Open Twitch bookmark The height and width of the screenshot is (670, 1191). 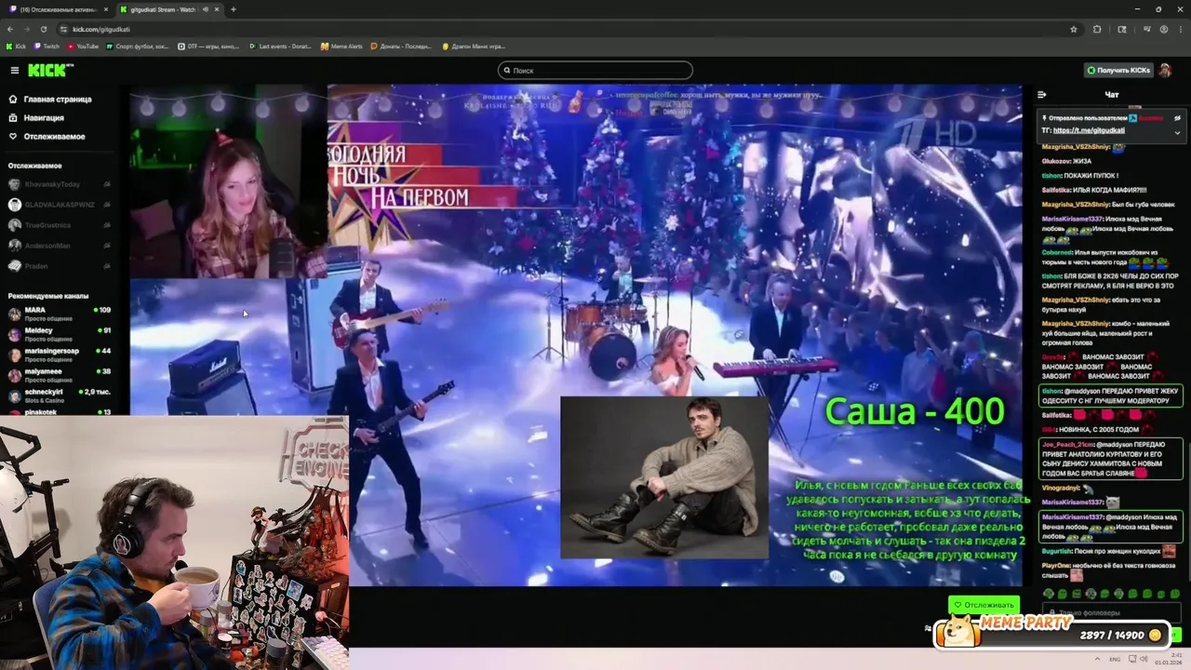tap(47, 46)
